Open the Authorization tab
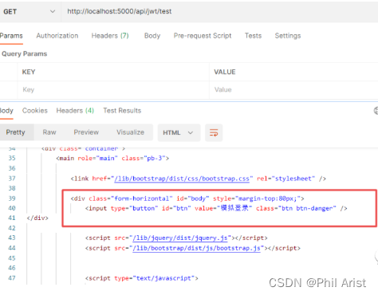Screen dimensions: 378x295 pyautogui.click(x=57, y=36)
